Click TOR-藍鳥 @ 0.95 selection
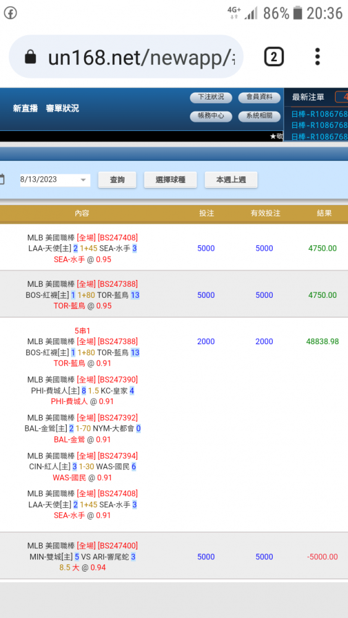This screenshot has width=348, height=618. click(82, 307)
